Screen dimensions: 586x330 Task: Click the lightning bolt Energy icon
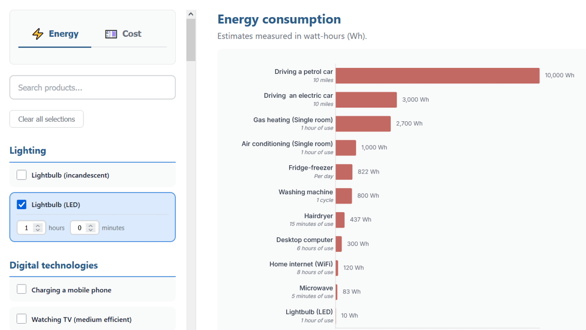click(38, 34)
